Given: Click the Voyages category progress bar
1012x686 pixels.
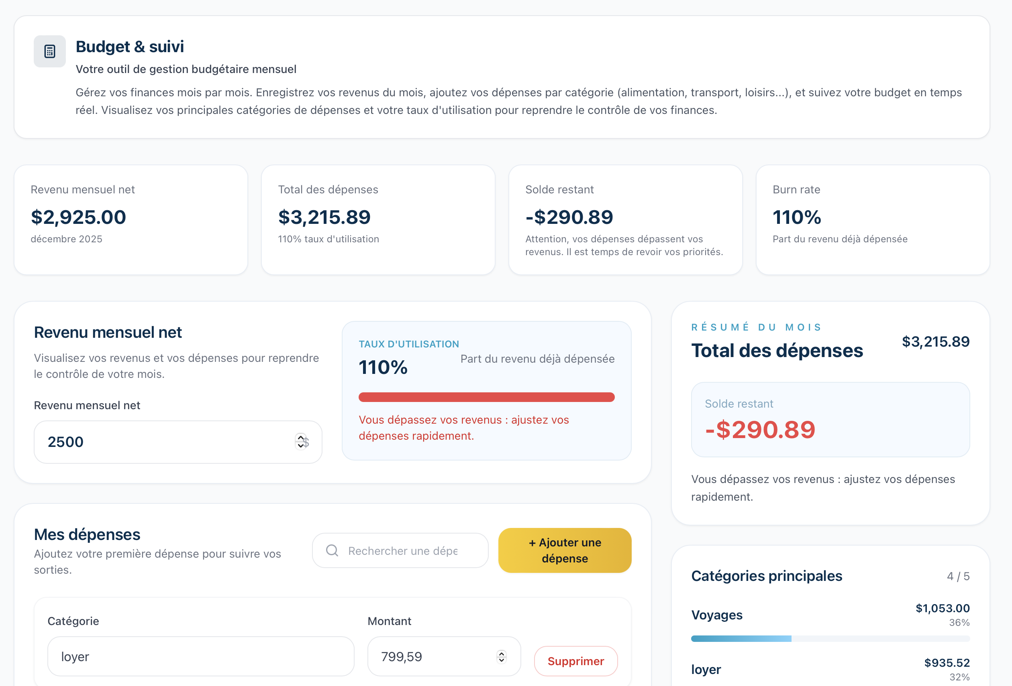Looking at the screenshot, I should click(x=830, y=639).
